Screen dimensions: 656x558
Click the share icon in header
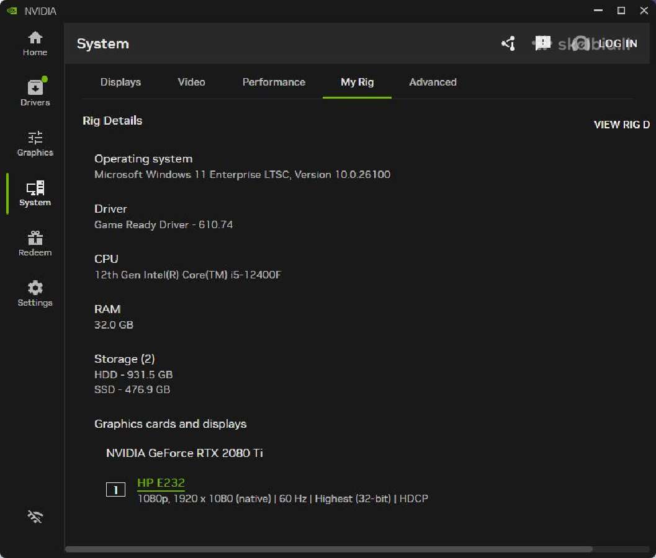click(508, 43)
